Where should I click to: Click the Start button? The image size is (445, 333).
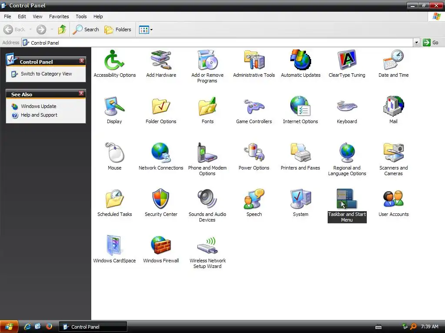point(10,327)
